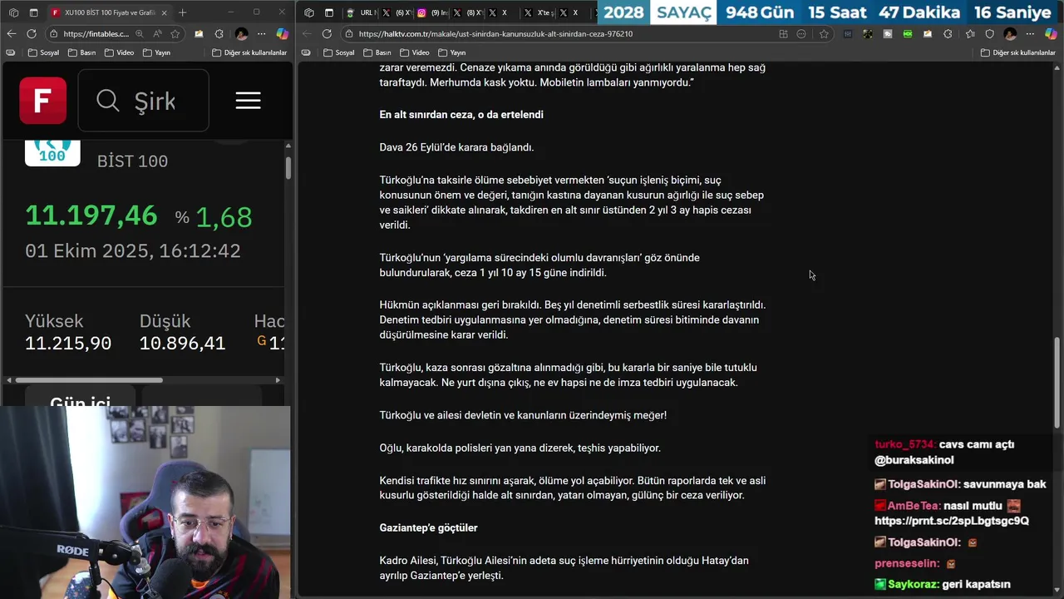Open the green HDK extension icon
The width and height of the screenshot is (1064, 599).
908,34
